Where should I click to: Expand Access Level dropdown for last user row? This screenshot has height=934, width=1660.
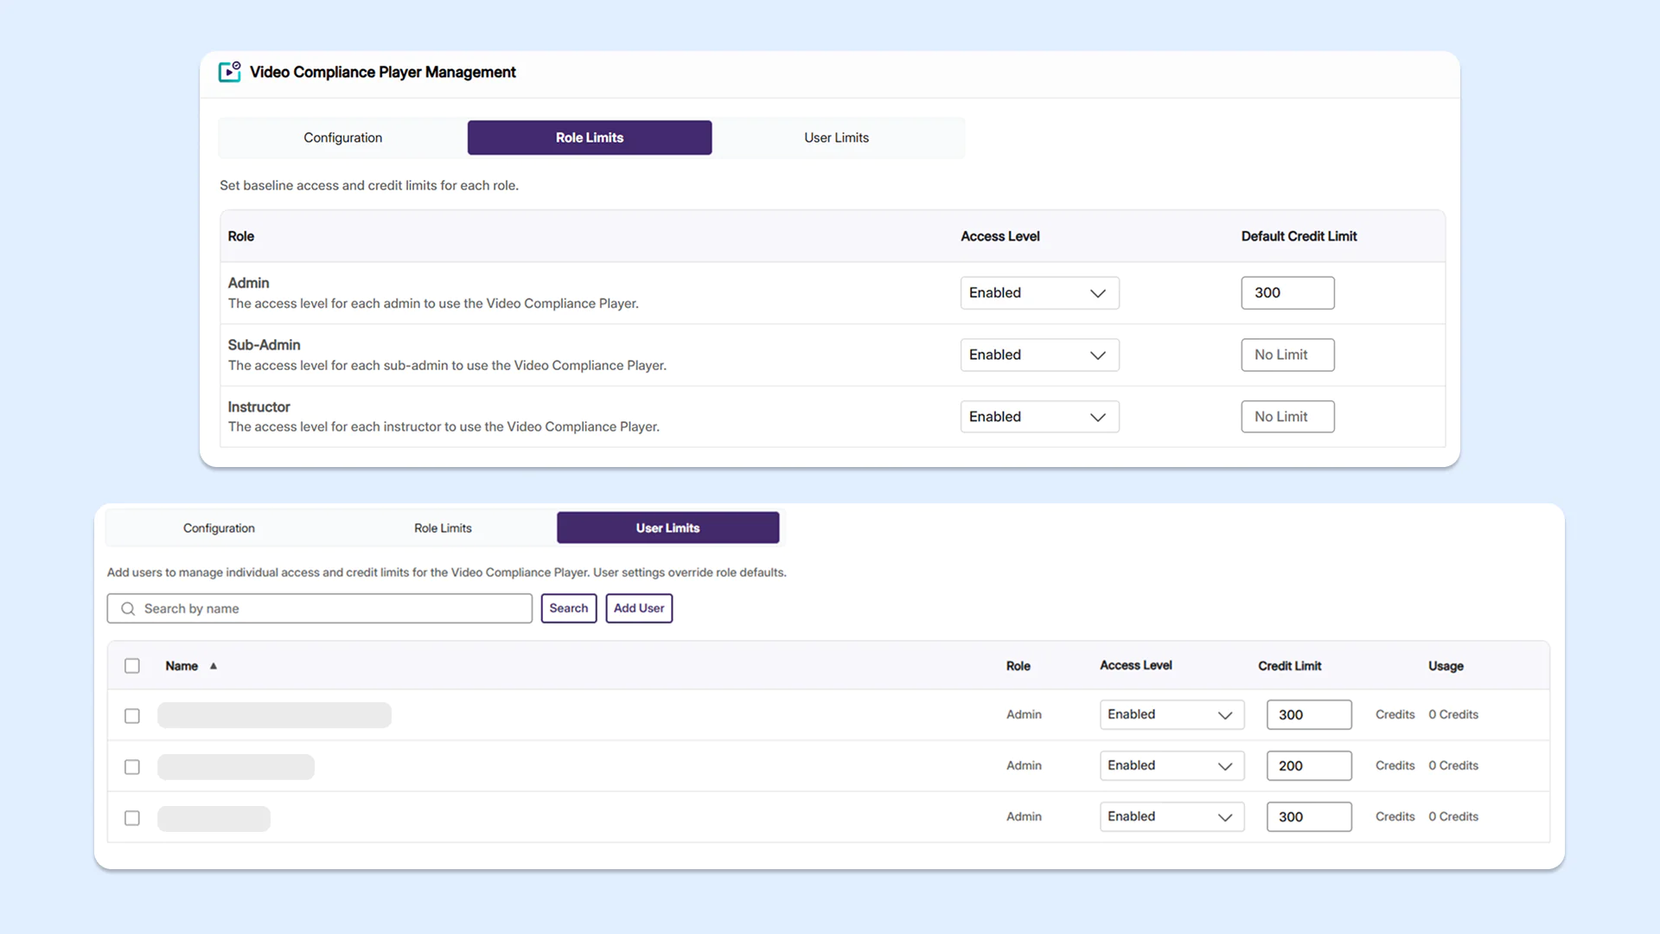tap(1172, 816)
